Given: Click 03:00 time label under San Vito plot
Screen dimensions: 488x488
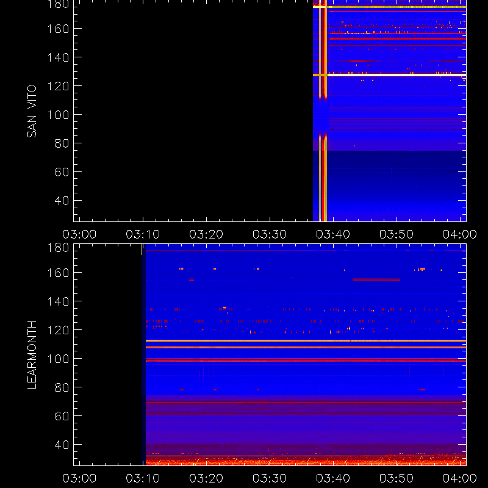Looking at the screenshot, I should coord(79,234).
